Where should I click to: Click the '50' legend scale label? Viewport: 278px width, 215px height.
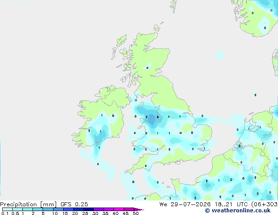point(136,213)
